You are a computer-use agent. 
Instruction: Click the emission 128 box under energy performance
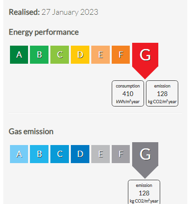coord(162,93)
